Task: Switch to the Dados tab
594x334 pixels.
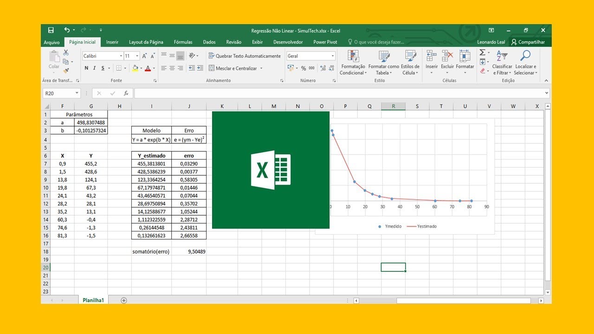Action: pos(209,42)
